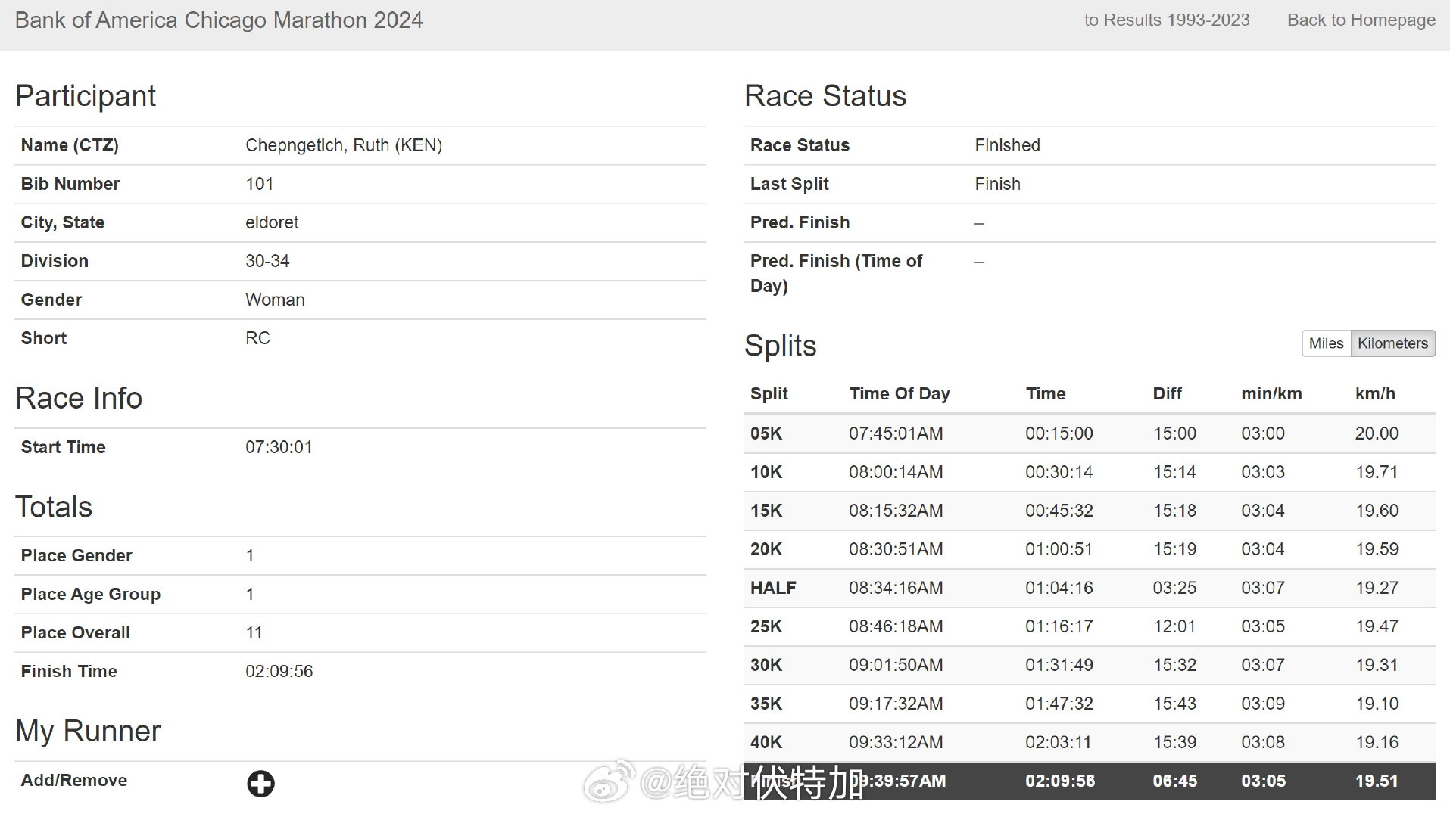Click Place Overall value 11
1450x817 pixels.
click(254, 633)
